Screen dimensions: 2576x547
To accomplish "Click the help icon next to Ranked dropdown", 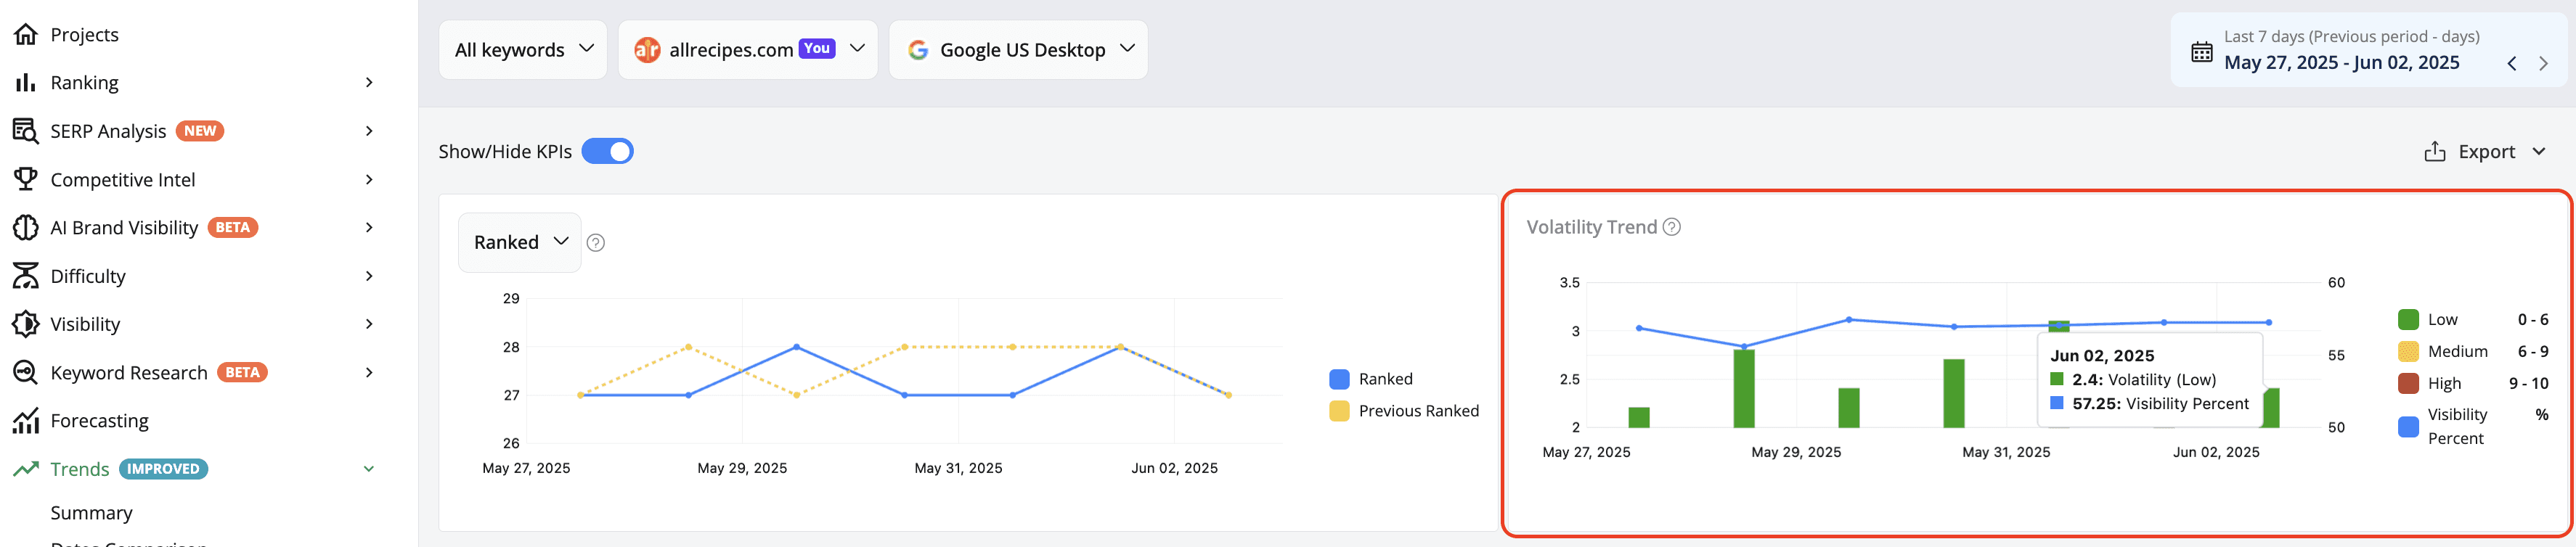I will pyautogui.click(x=595, y=243).
